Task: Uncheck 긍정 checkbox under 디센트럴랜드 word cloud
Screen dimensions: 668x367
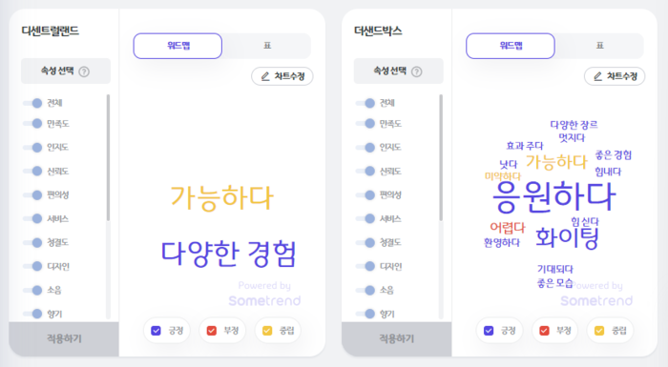Action: point(156,331)
